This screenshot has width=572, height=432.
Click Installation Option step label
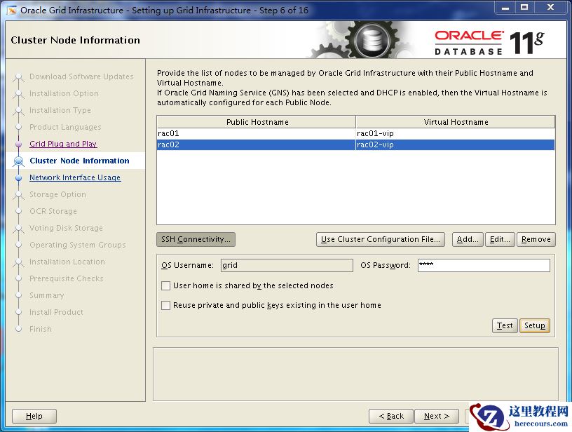tap(64, 93)
